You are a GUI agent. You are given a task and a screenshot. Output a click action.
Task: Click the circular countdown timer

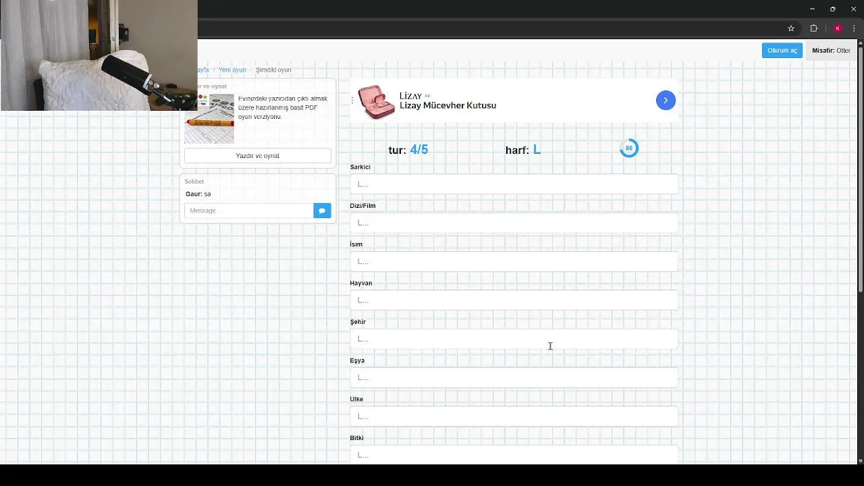coord(629,148)
